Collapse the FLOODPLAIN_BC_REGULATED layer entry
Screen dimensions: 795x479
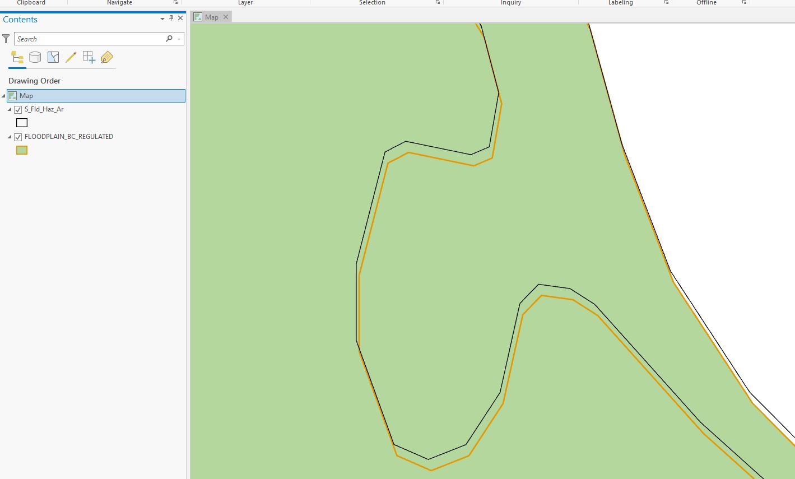(x=9, y=137)
